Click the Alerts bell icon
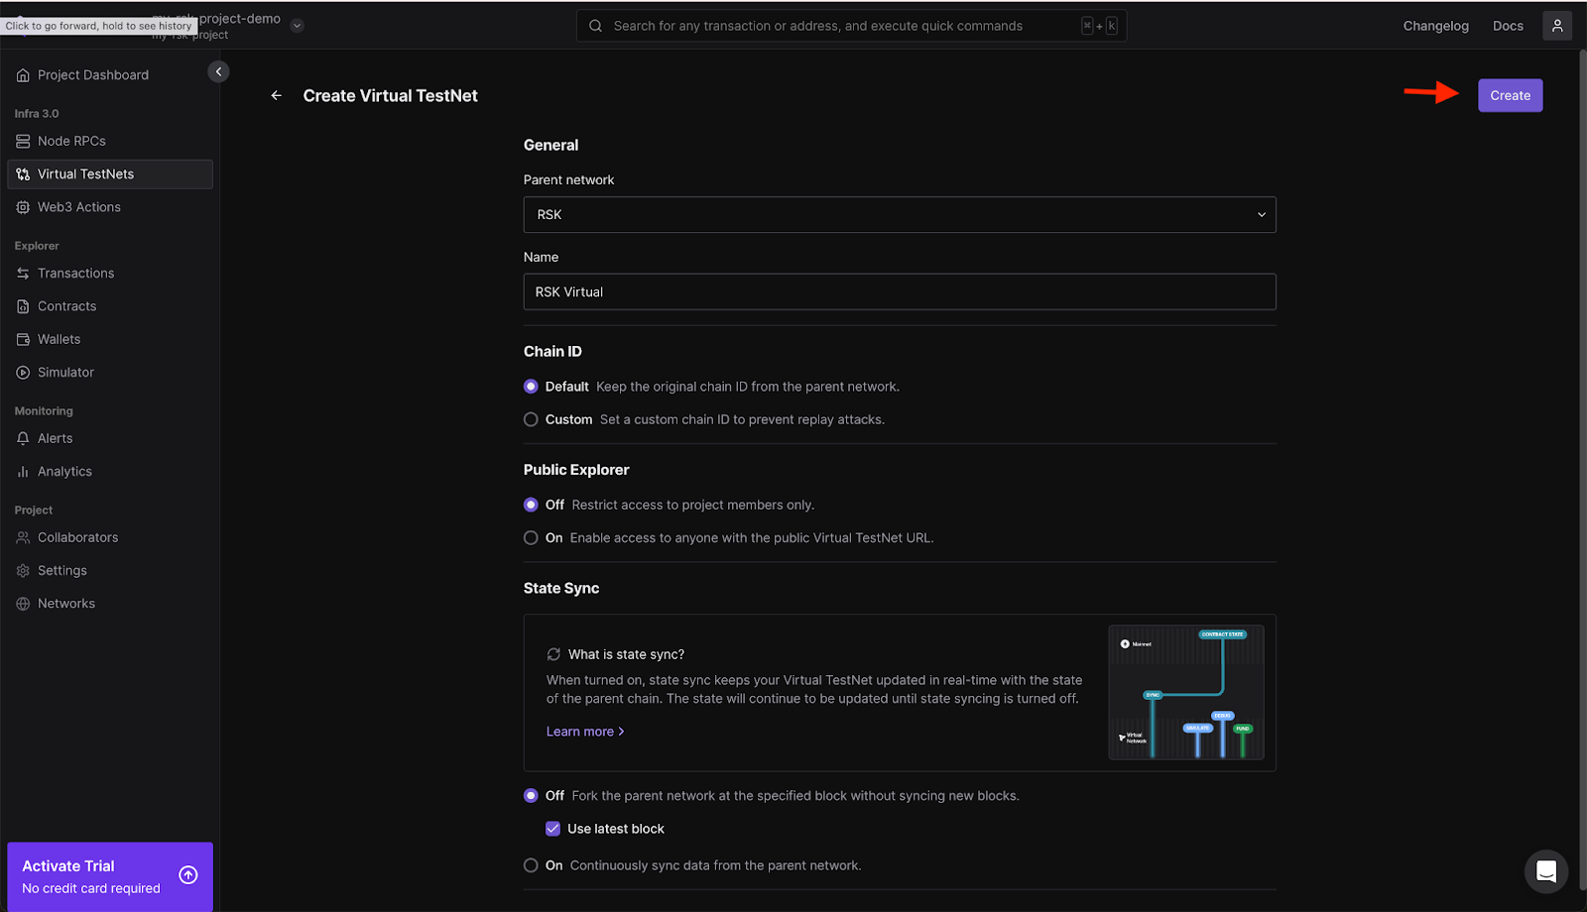1587x912 pixels. 23,438
